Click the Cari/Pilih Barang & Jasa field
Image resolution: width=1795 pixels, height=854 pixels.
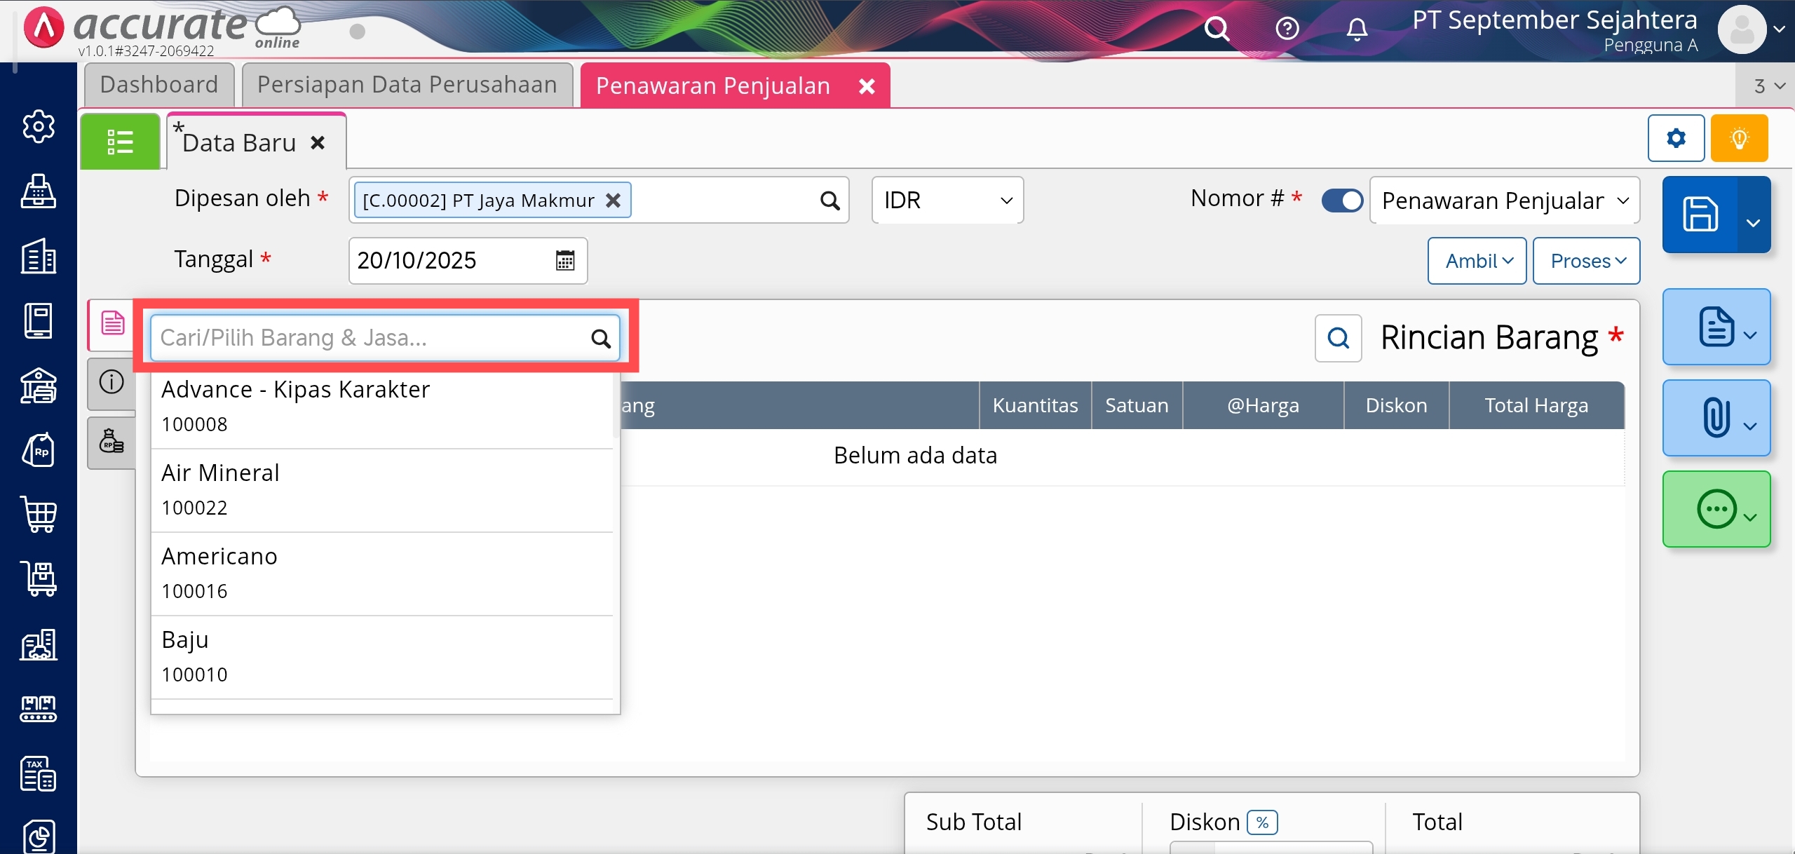(372, 338)
